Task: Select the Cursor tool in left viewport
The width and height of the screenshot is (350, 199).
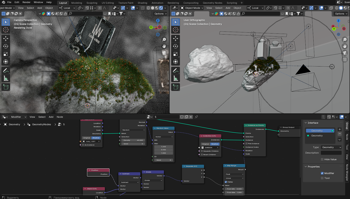Action: pyautogui.click(x=5, y=30)
